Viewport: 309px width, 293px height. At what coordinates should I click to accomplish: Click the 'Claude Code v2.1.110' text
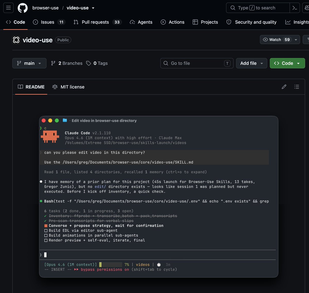tap(88, 133)
